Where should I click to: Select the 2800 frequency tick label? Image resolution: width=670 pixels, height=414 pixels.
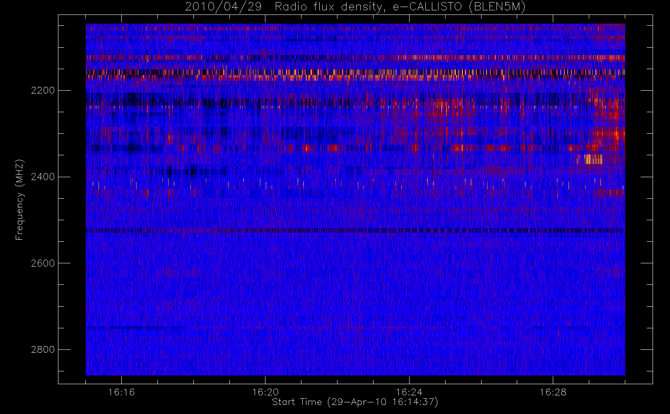(43, 350)
